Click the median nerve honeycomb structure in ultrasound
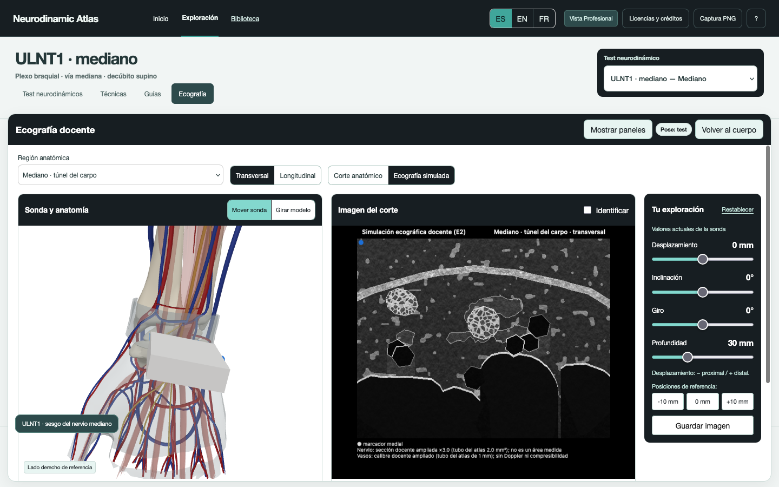Image resolution: width=779 pixels, height=487 pixels. pyautogui.click(x=483, y=323)
